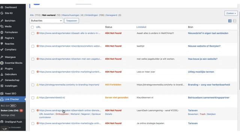
Task: Open source Hoe bouw je een website?
Action: tap(202, 59)
